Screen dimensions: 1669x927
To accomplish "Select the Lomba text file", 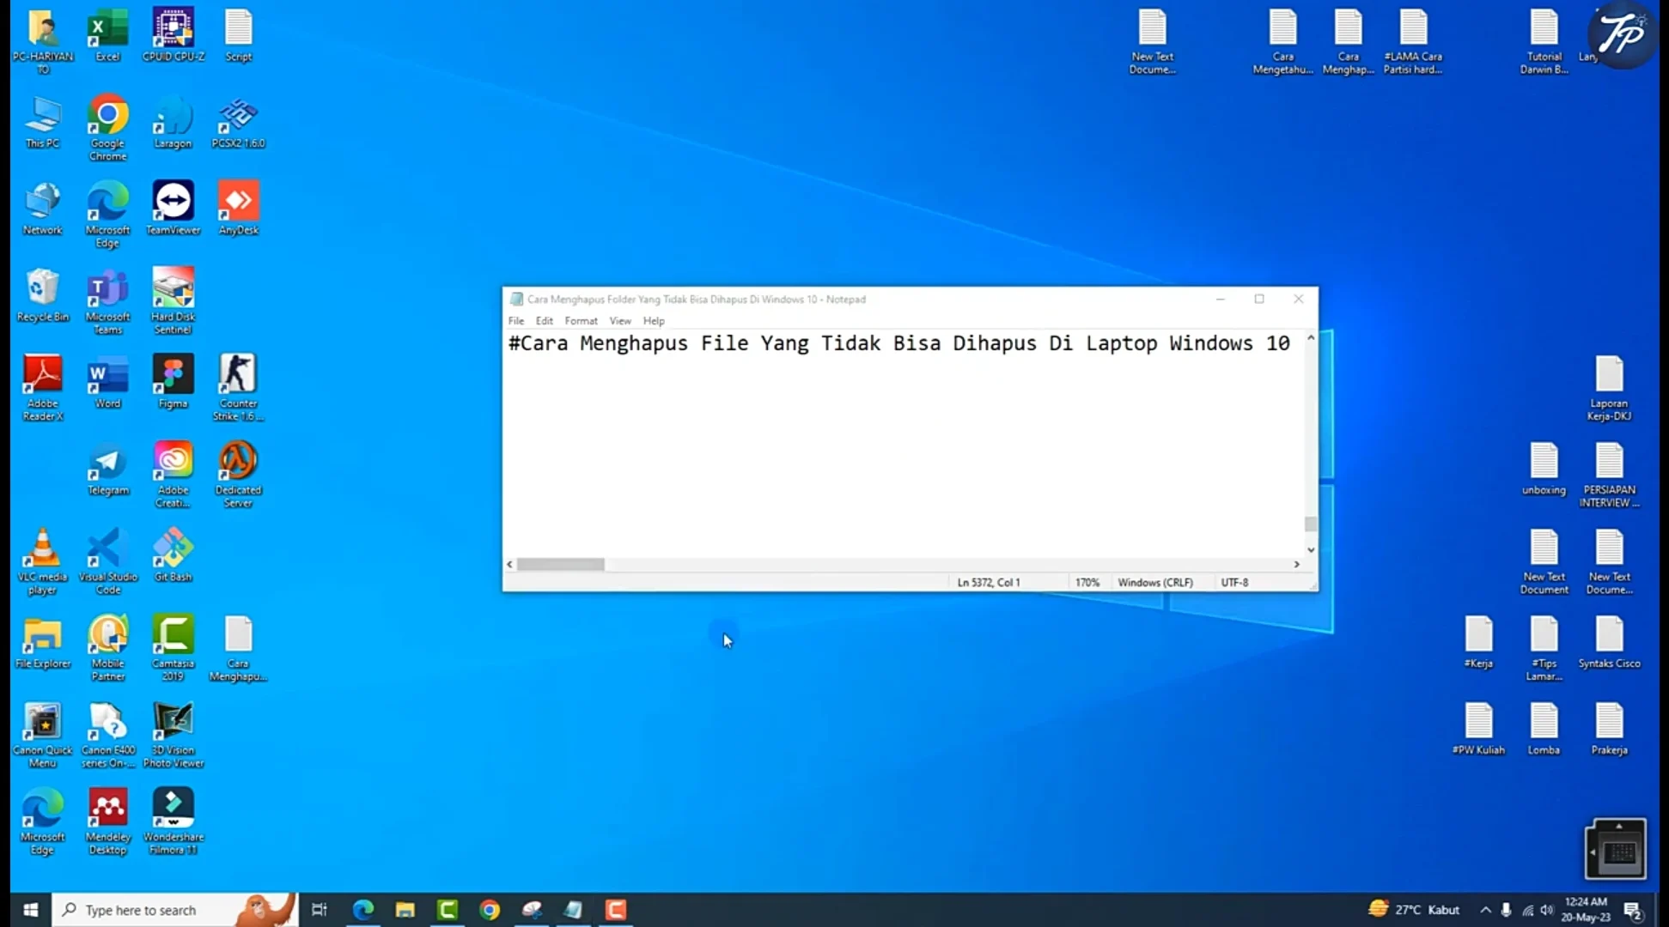I will tap(1544, 729).
